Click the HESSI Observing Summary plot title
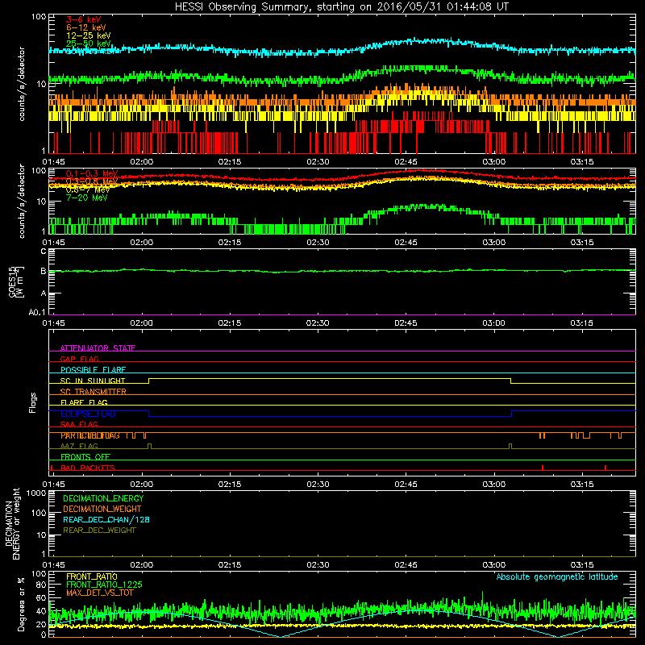The height and width of the screenshot is (645, 645). [x=341, y=6]
